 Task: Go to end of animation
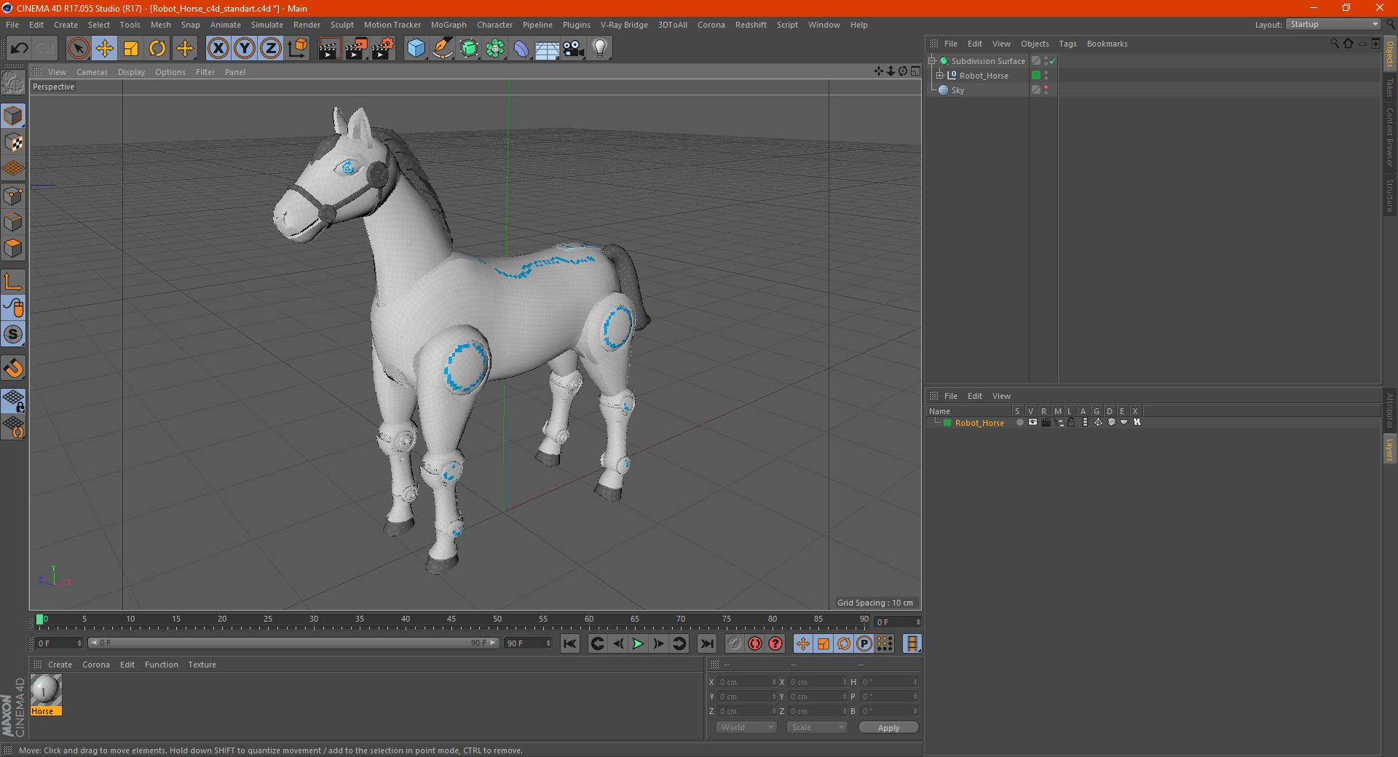coord(706,643)
